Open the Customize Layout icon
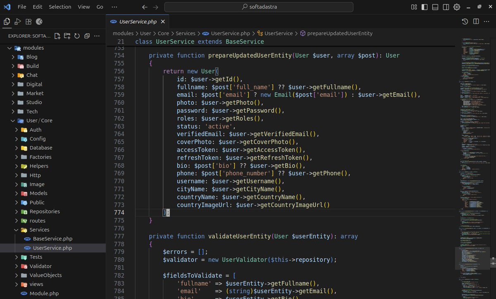The image size is (496, 299). [414, 7]
